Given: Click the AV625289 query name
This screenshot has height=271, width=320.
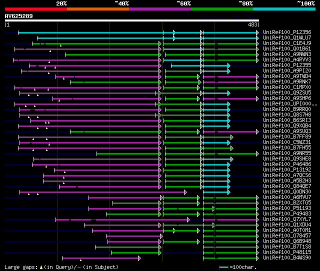Looking at the screenshot, I should coord(19,16).
